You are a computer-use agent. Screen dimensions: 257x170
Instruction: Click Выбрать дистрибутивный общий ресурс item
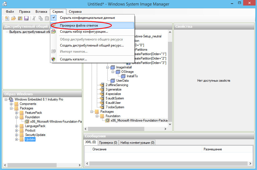tap(30, 32)
